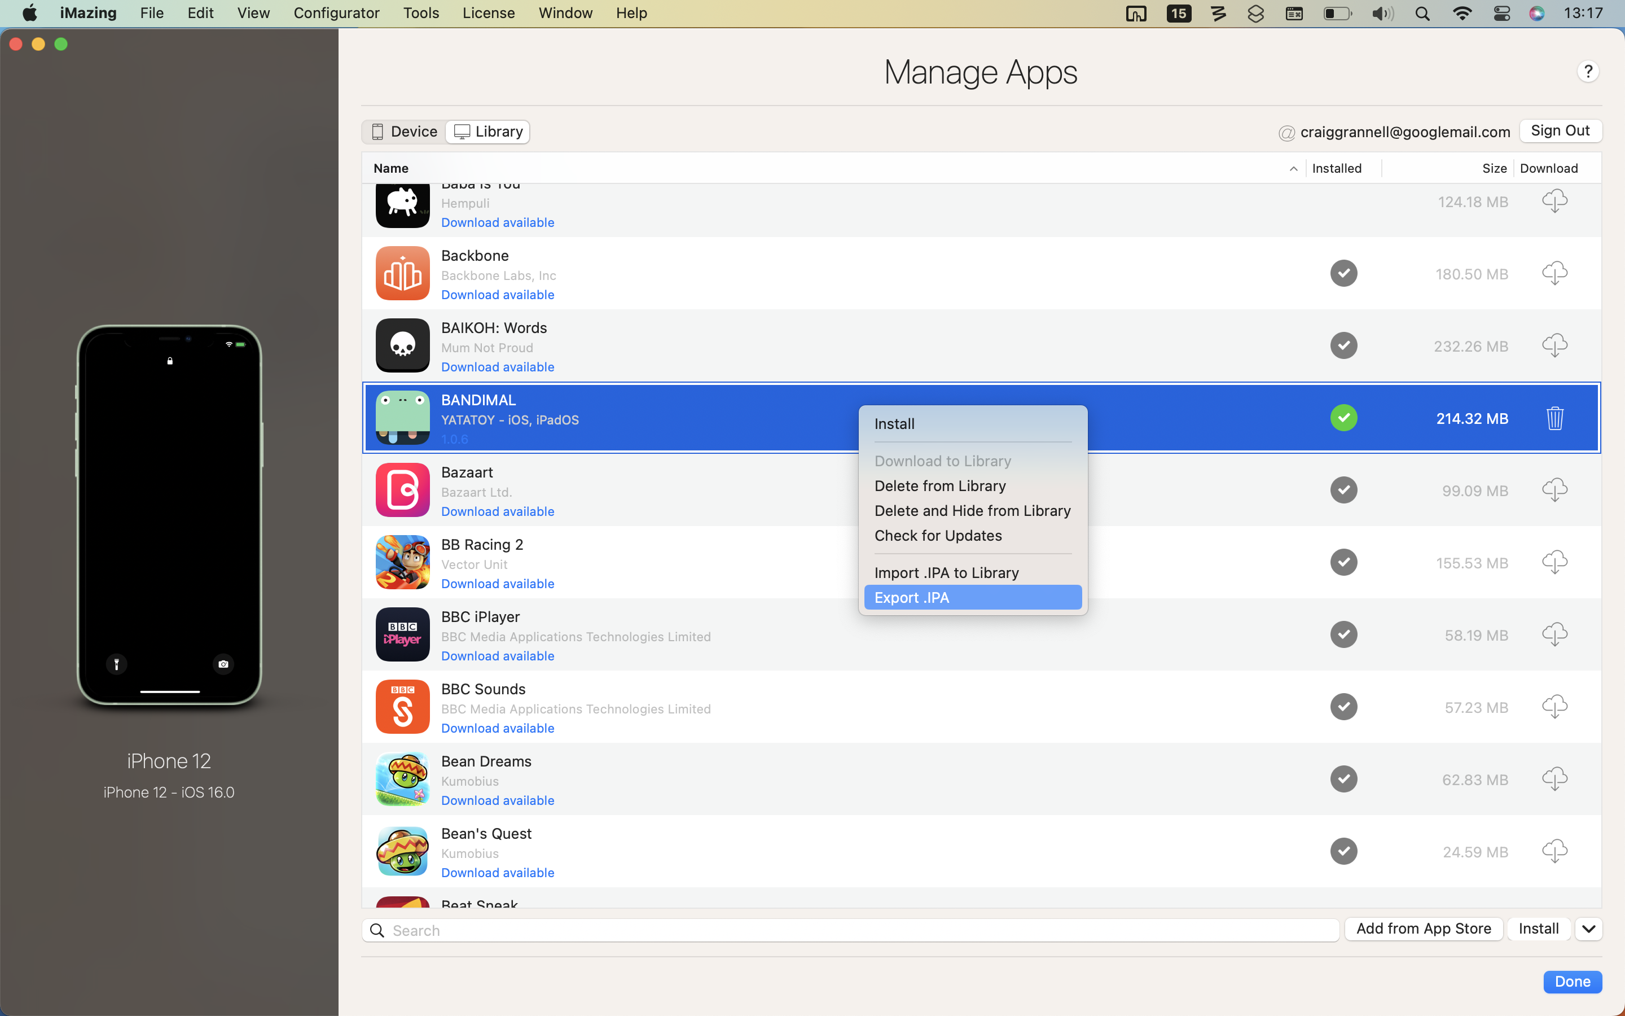Click the Sign Out button

pos(1560,131)
